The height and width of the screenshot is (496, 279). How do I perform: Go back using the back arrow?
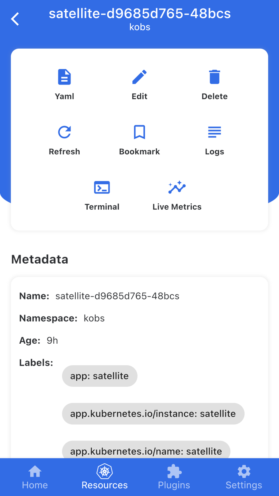(x=15, y=18)
